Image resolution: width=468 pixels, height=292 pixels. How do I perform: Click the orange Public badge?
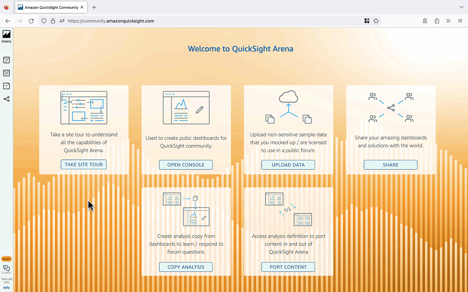(x=6, y=259)
